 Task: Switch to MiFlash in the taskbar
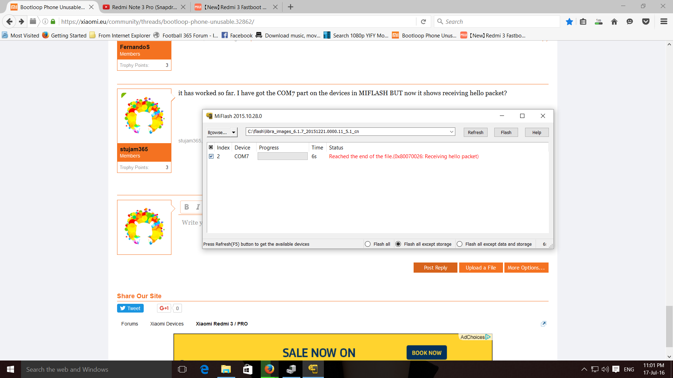coord(313,369)
